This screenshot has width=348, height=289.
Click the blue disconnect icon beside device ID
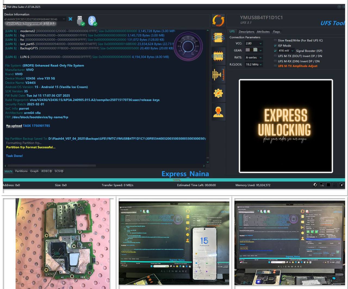click(x=70, y=19)
